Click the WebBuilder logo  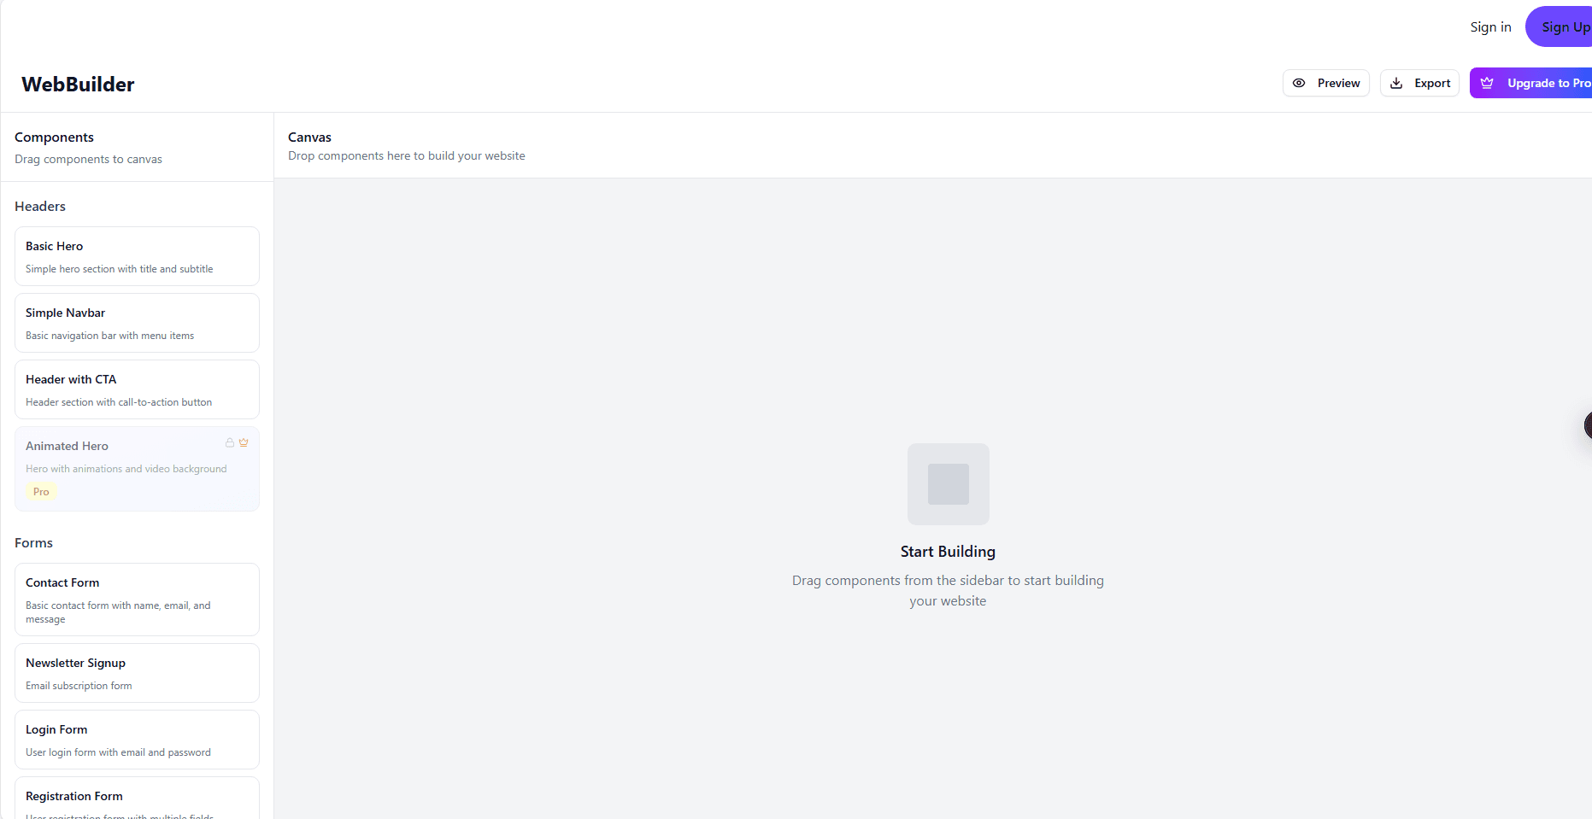pos(78,84)
